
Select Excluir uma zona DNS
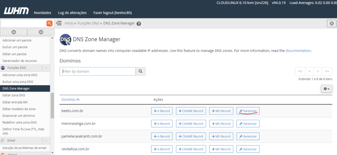(18, 82)
